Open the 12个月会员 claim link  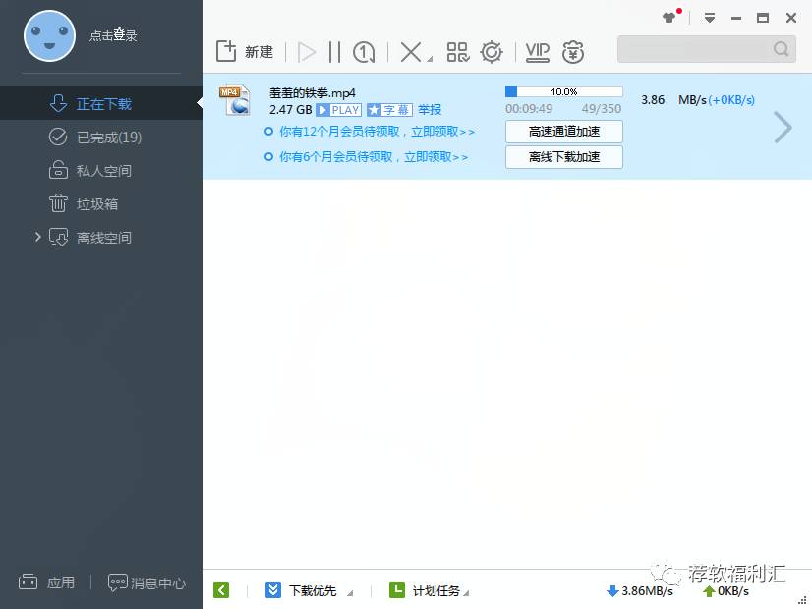tap(377, 132)
